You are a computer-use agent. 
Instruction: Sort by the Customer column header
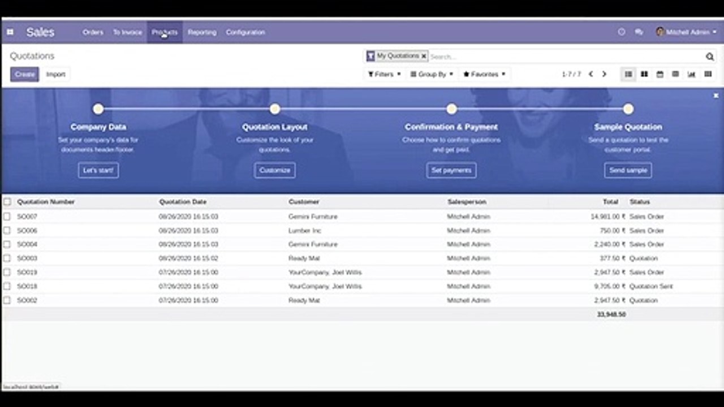(304, 202)
